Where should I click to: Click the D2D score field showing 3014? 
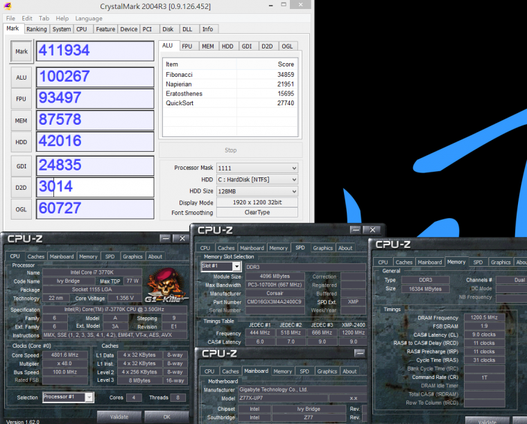95,187
